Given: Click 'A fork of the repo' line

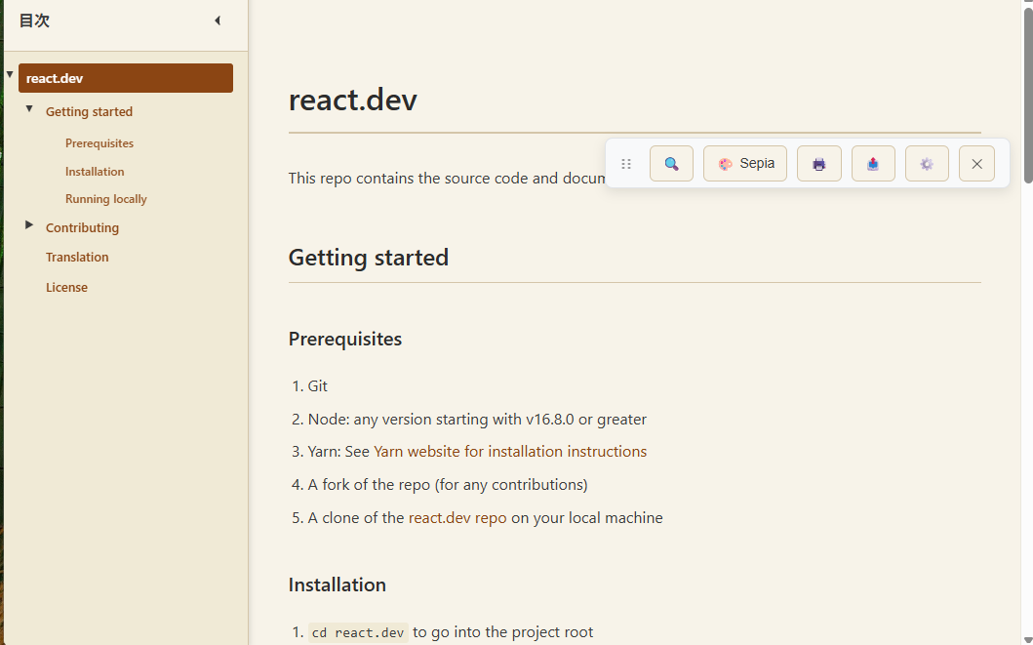Looking at the screenshot, I should coord(448,485).
